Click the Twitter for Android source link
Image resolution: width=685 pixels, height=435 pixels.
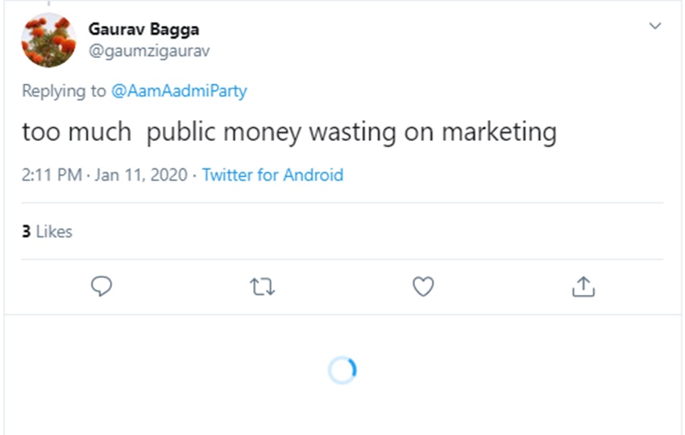tap(272, 175)
